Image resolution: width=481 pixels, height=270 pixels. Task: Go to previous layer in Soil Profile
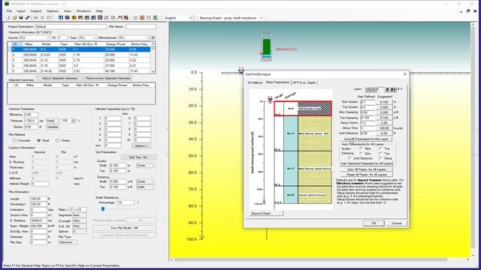[374, 89]
